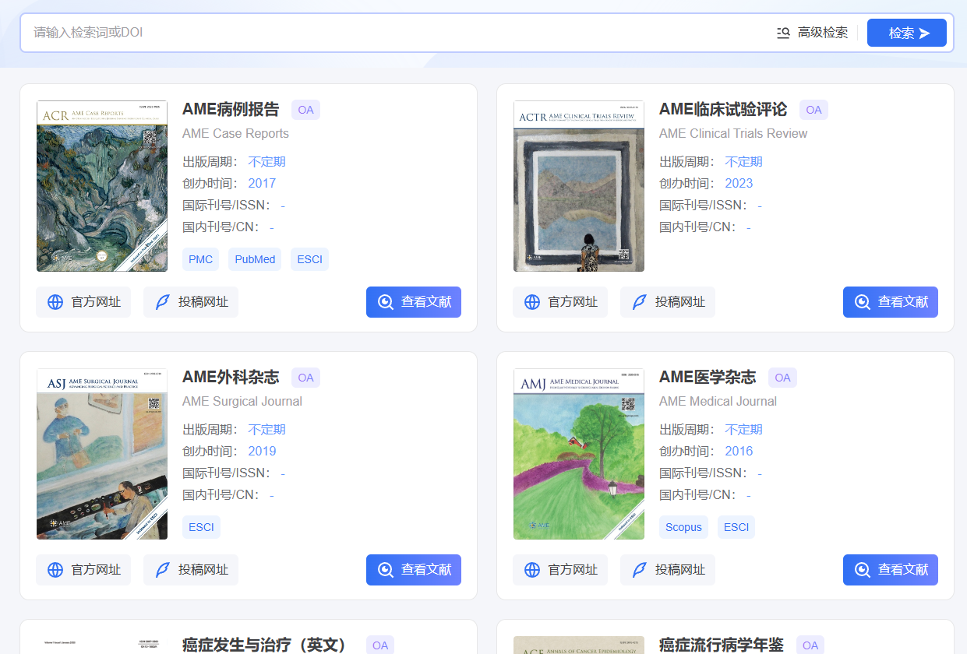The height and width of the screenshot is (654, 967).
Task: Click founding year 2023 of AME临床试验评论
Action: coord(739,184)
